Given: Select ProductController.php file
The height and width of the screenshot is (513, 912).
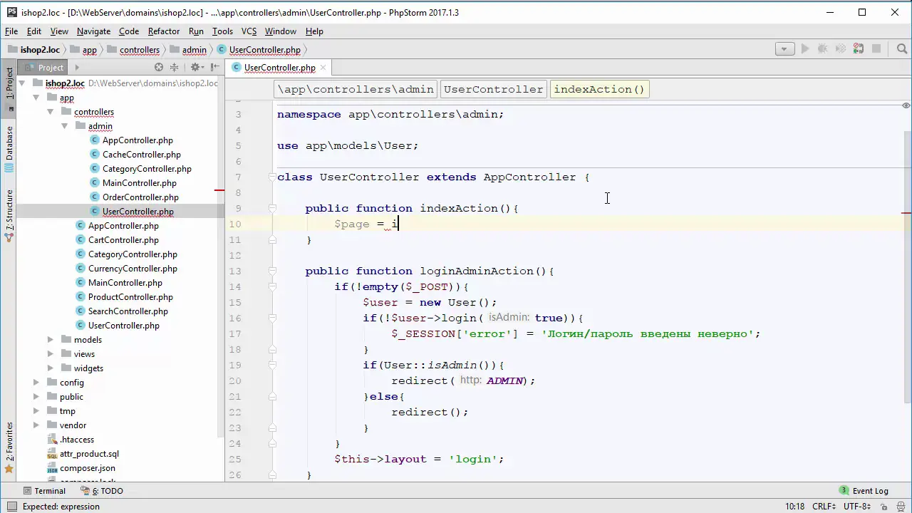Looking at the screenshot, I should (130, 297).
